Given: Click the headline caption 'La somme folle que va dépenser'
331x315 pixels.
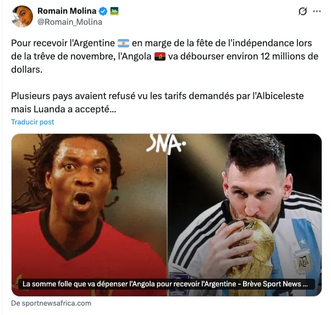Looking at the screenshot, I should [x=165, y=284].
